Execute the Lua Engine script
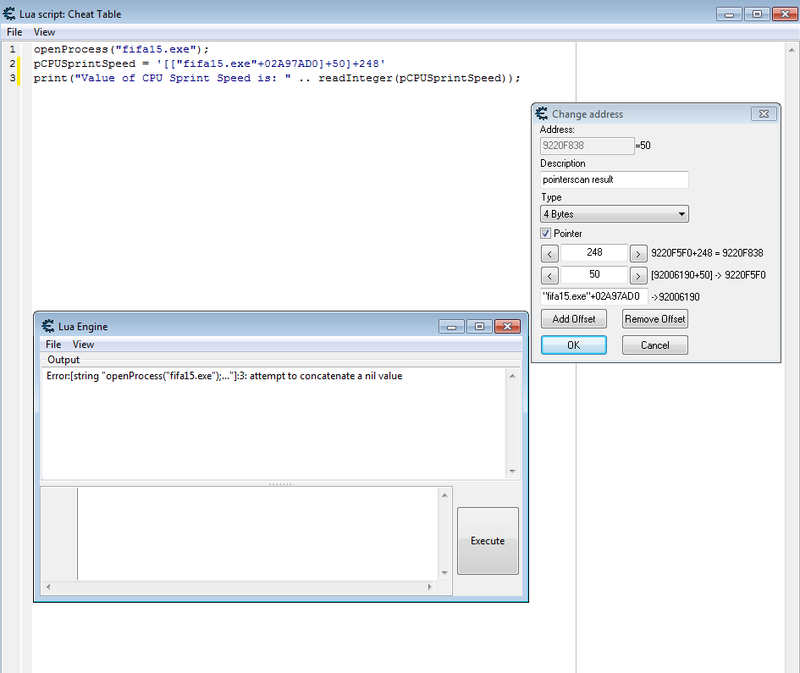This screenshot has width=800, height=673. pyautogui.click(x=488, y=540)
